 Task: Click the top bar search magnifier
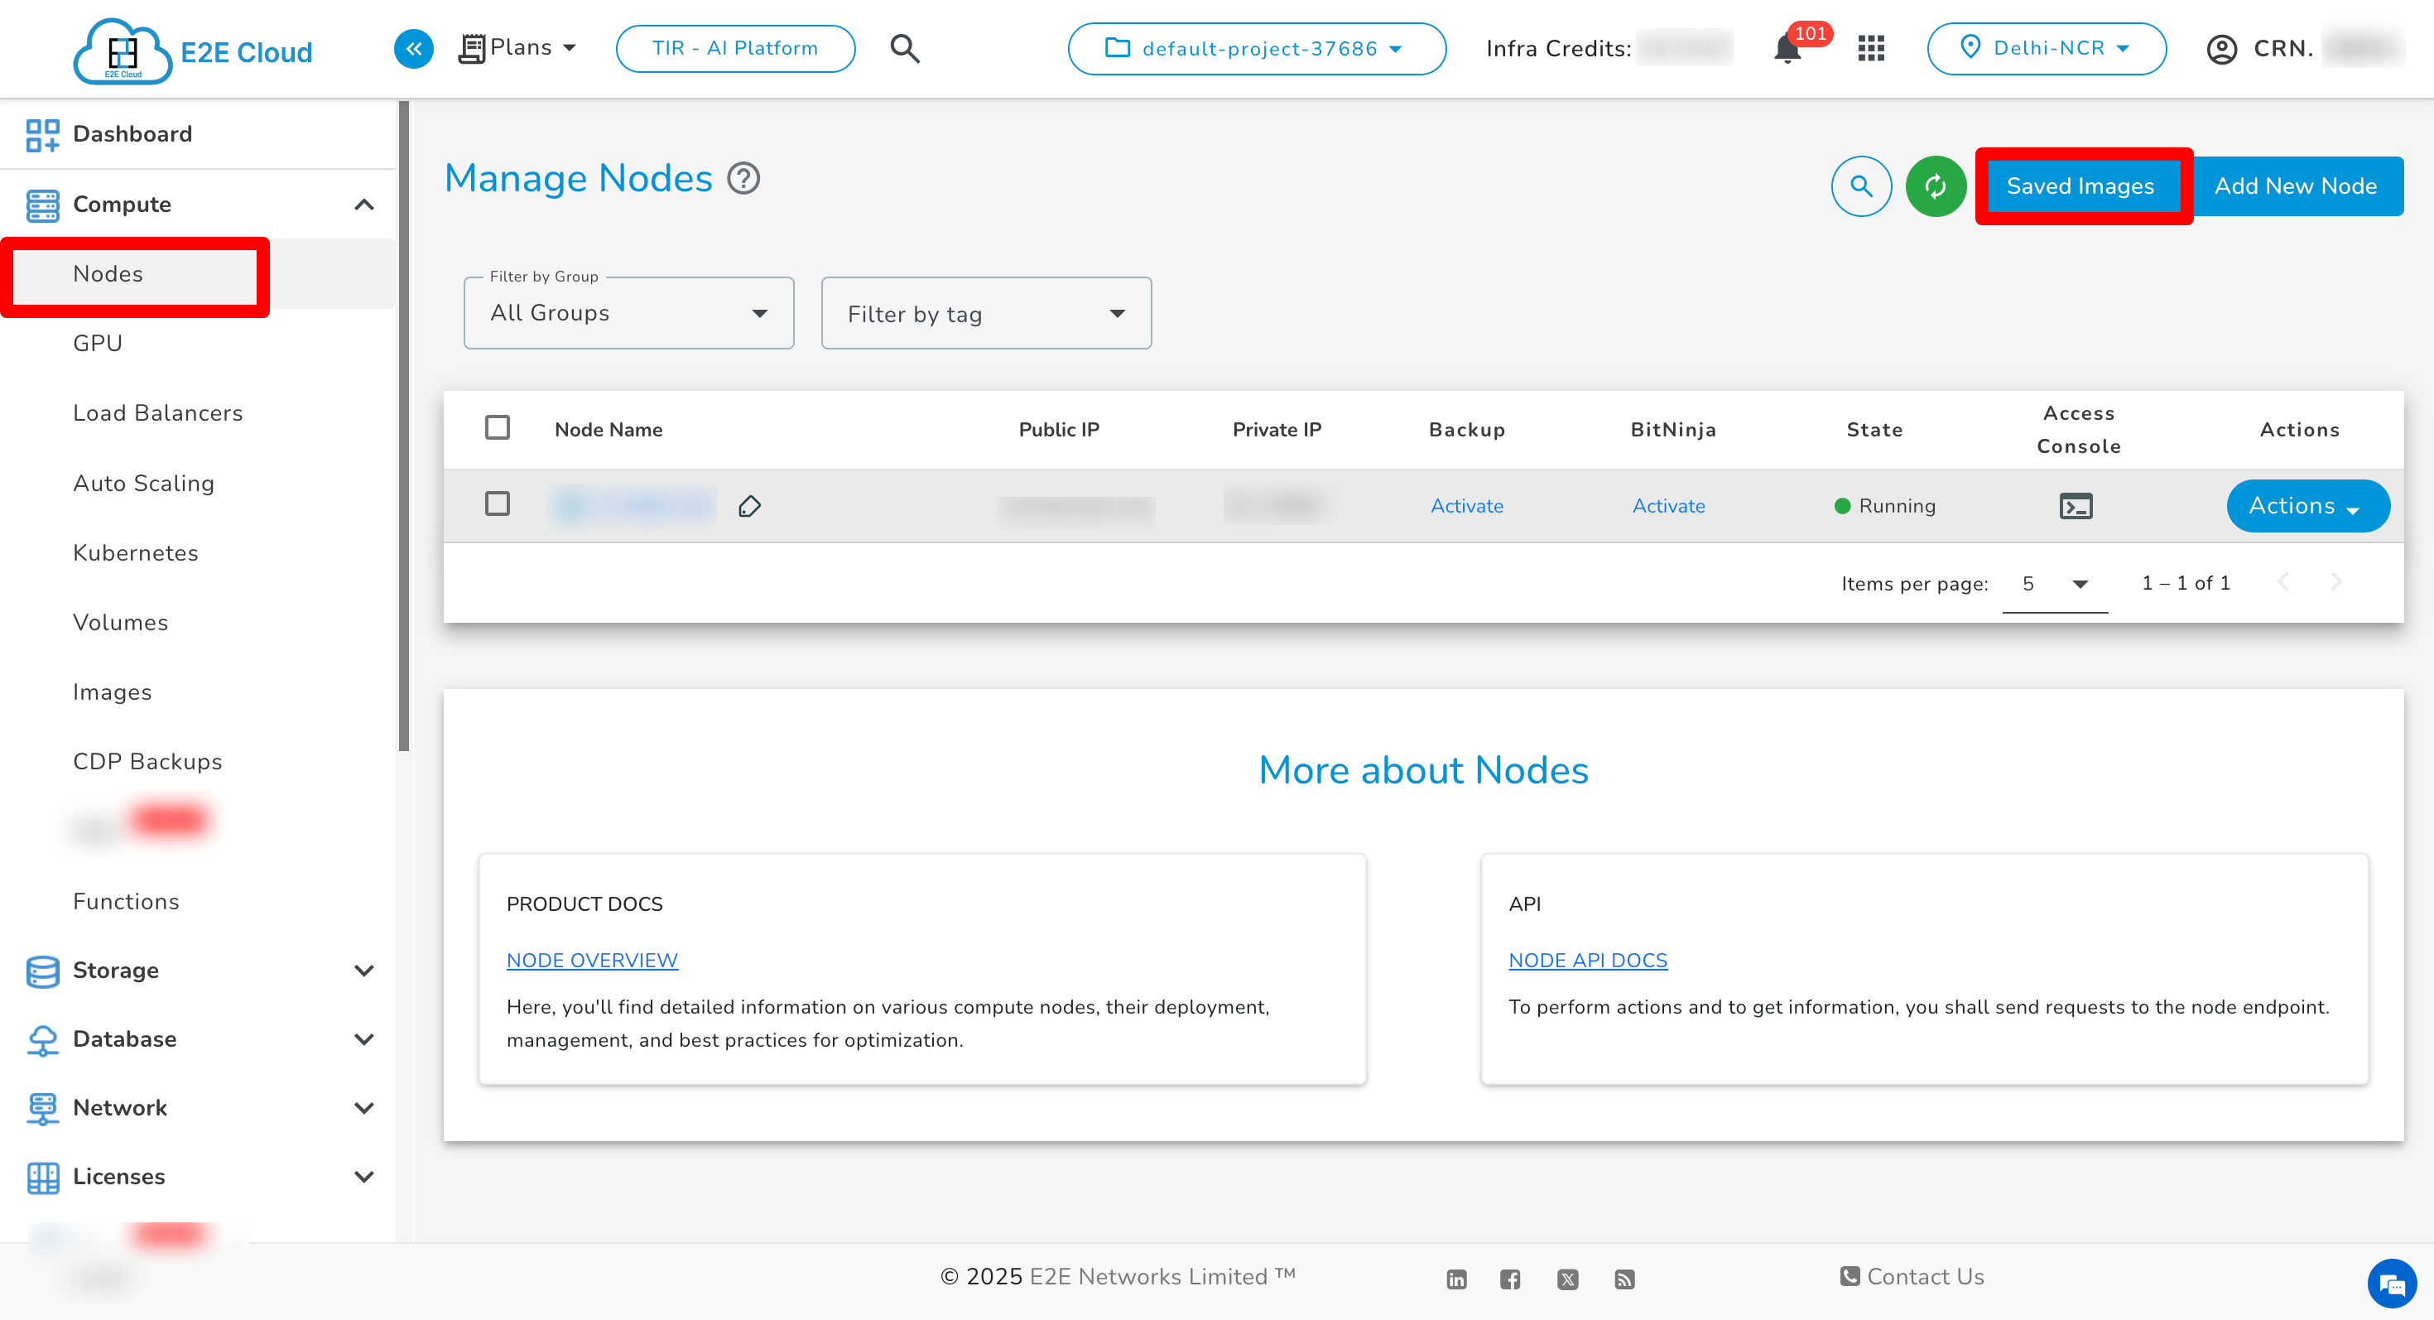[x=904, y=48]
